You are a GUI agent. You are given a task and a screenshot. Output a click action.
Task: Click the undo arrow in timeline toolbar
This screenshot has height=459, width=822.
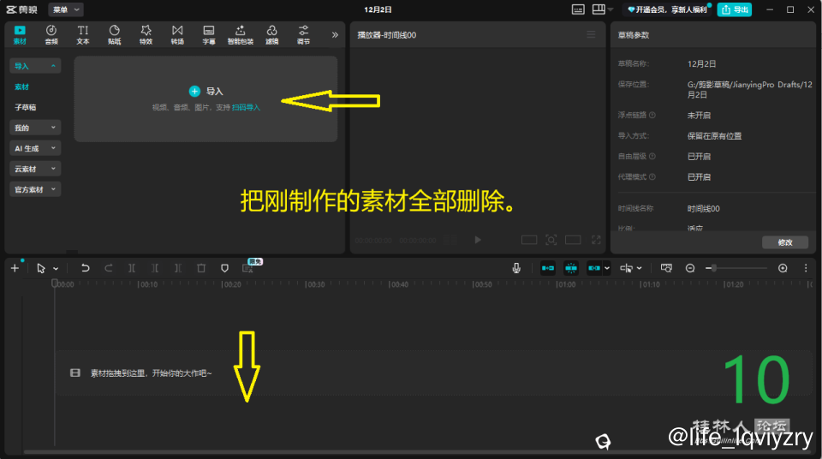coord(85,268)
